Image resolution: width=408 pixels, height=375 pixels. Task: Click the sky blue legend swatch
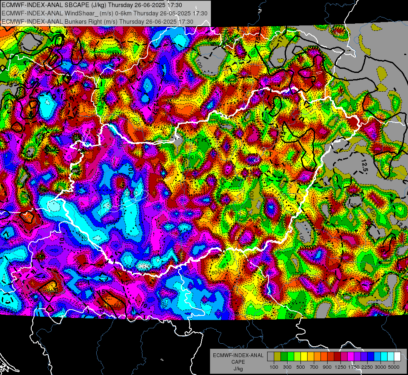pos(377,356)
